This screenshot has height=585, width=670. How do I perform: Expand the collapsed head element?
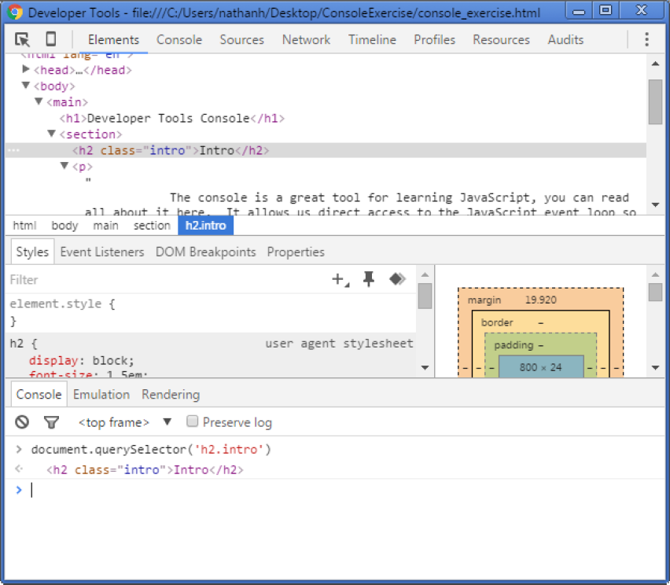point(26,69)
